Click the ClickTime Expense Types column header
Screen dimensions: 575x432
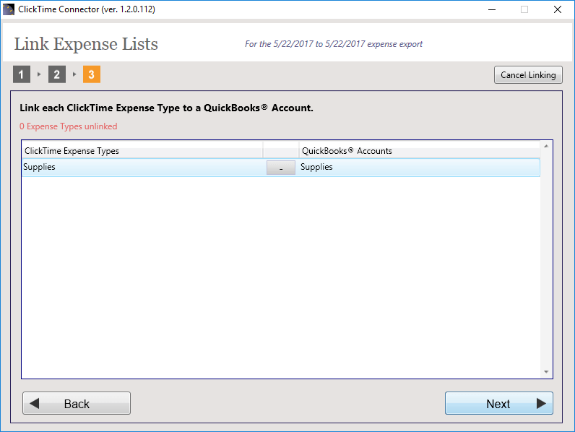tap(143, 151)
